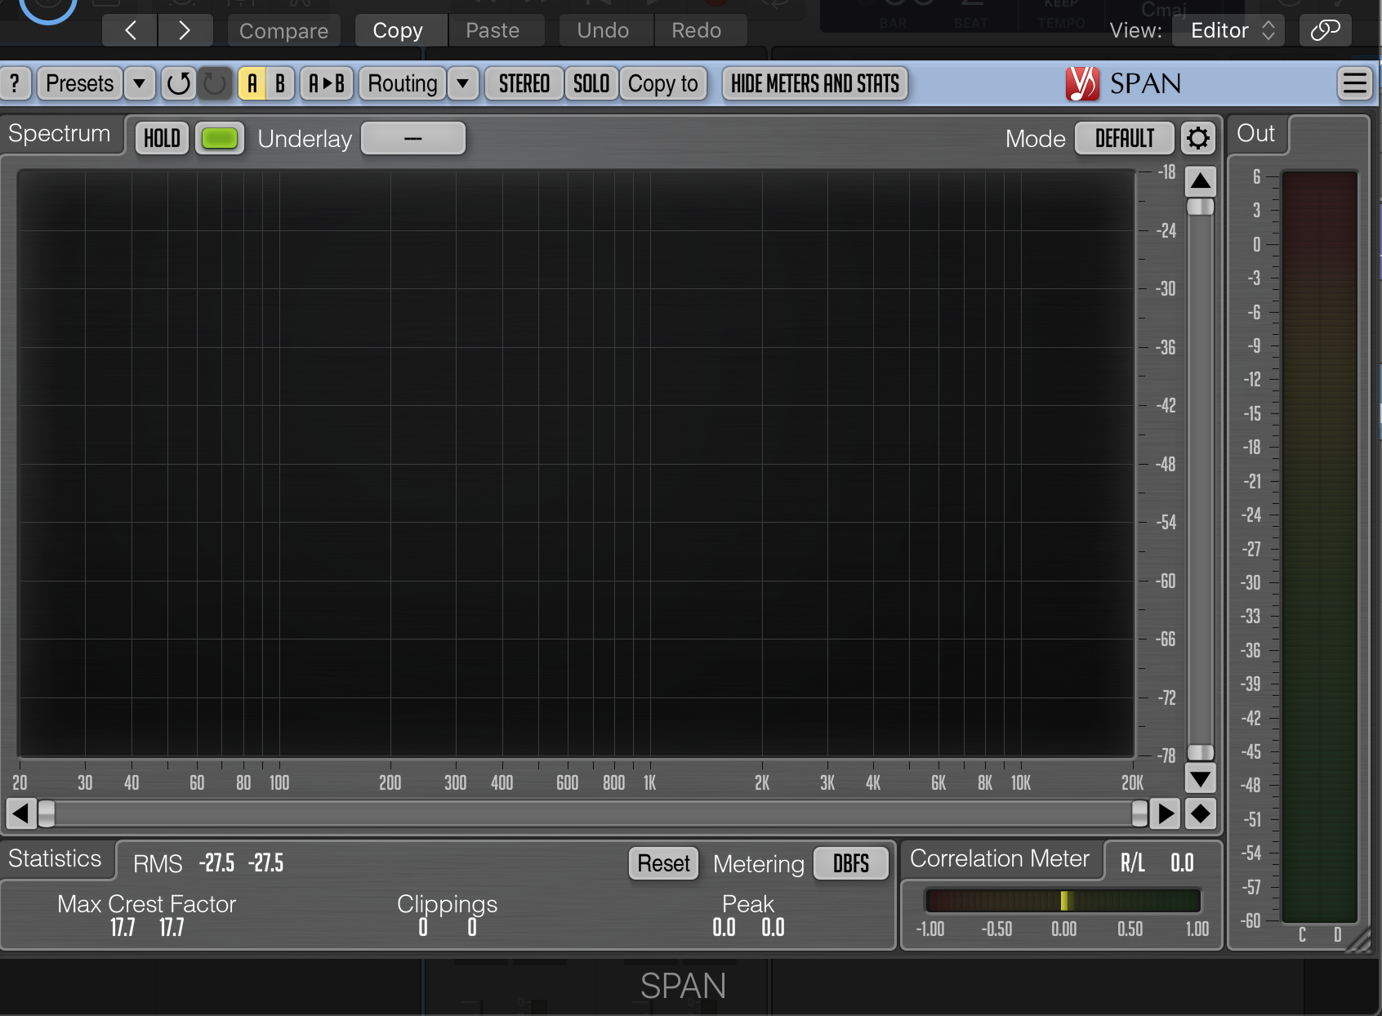Open the SPAN hamburger menu
The image size is (1382, 1016).
tap(1354, 83)
